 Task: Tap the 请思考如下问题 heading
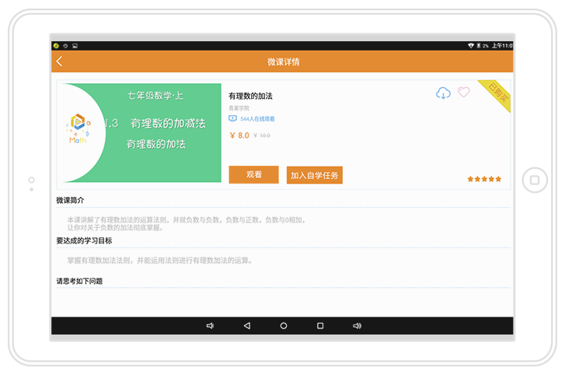click(79, 281)
